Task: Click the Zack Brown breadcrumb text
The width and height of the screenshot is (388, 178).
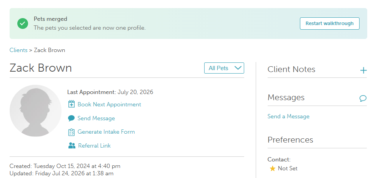Action: (x=50, y=50)
